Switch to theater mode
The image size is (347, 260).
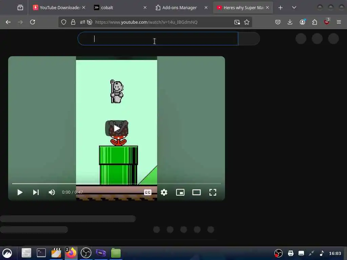196,192
